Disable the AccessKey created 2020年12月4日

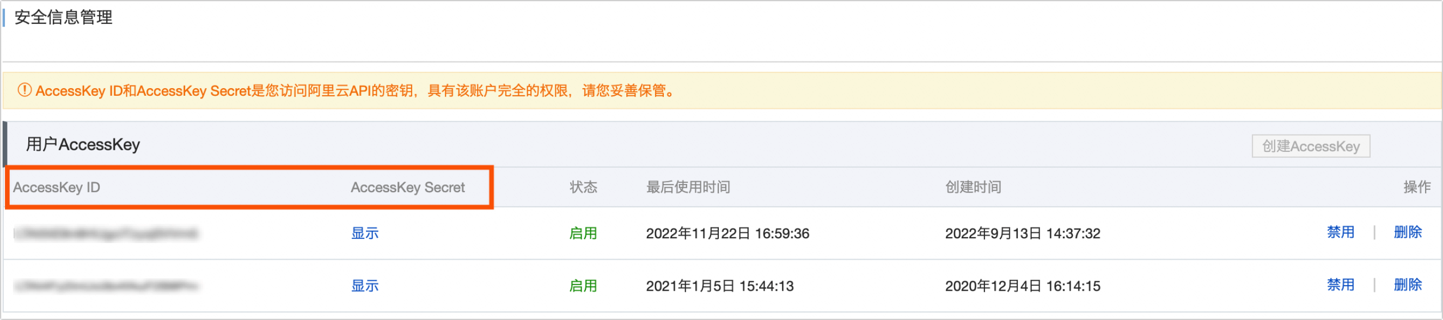[x=1340, y=285]
